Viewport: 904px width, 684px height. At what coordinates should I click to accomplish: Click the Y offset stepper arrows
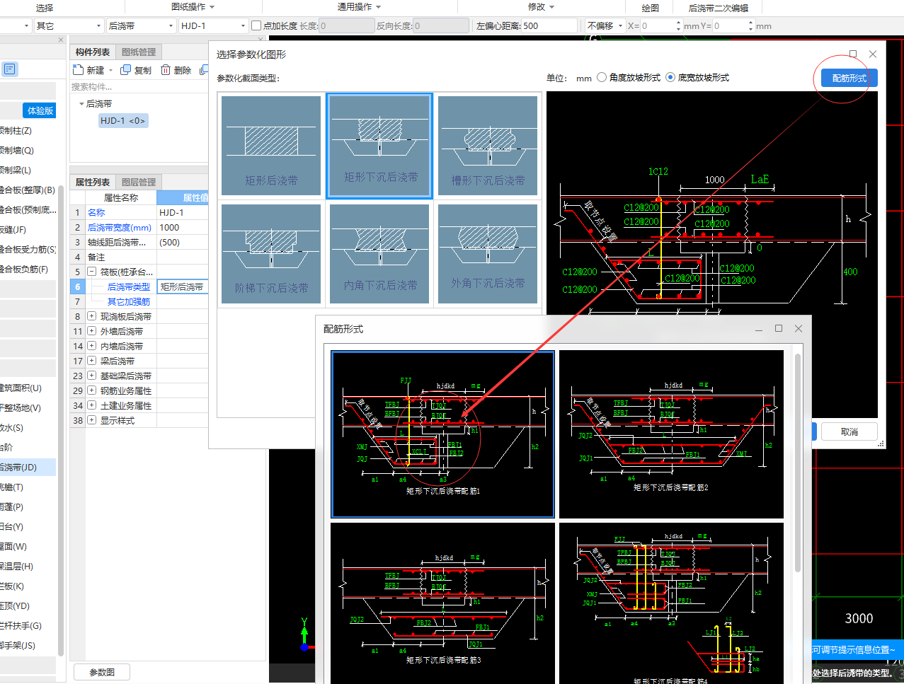point(750,25)
